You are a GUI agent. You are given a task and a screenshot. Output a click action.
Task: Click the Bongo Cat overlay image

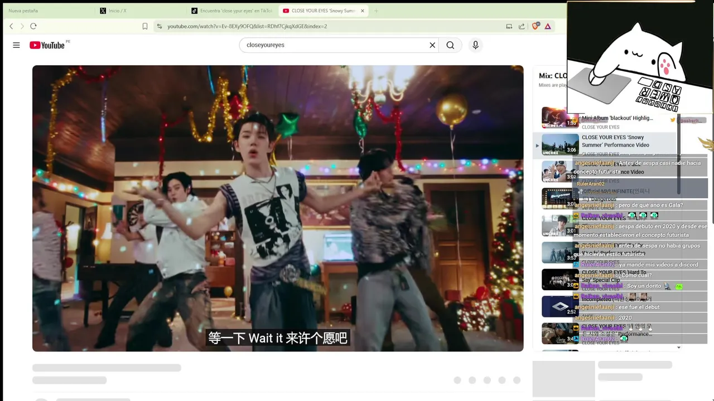click(640, 58)
